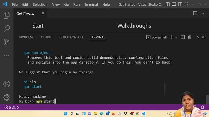
Task: Close the terminal panel
Action: (203, 37)
